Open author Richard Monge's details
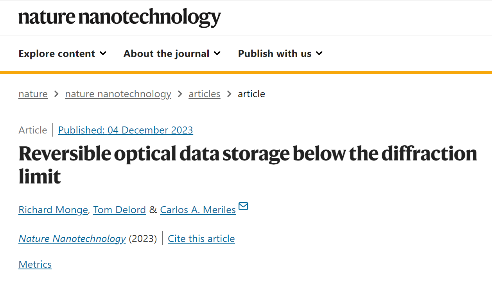492x283 pixels. pyautogui.click(x=53, y=210)
